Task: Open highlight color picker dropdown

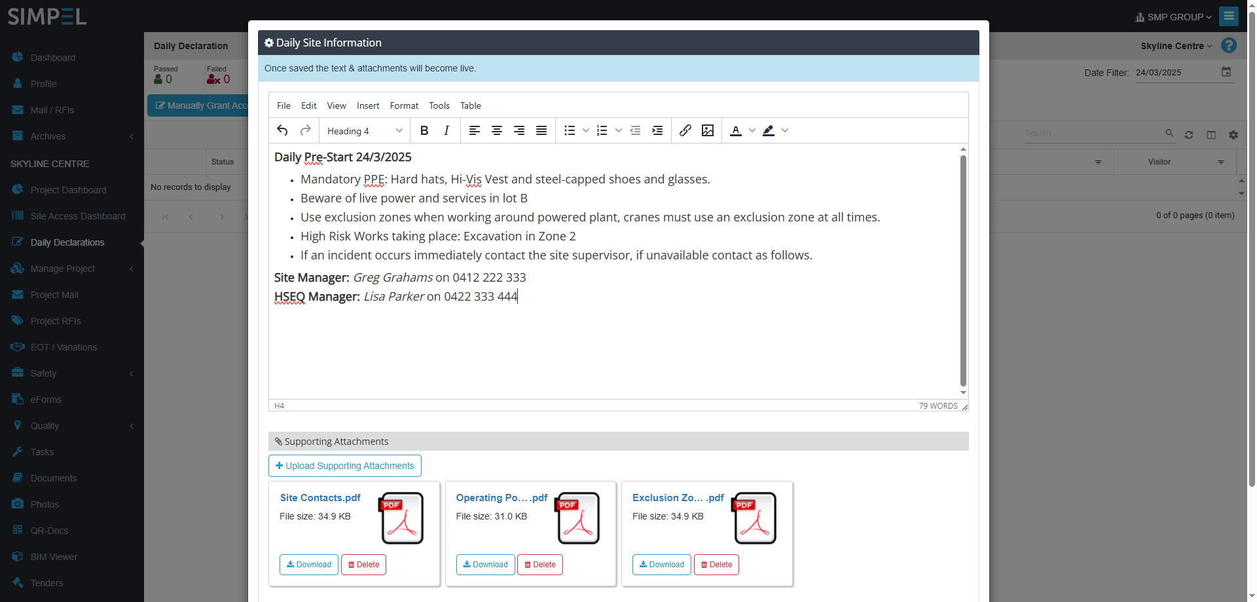Action: (785, 130)
